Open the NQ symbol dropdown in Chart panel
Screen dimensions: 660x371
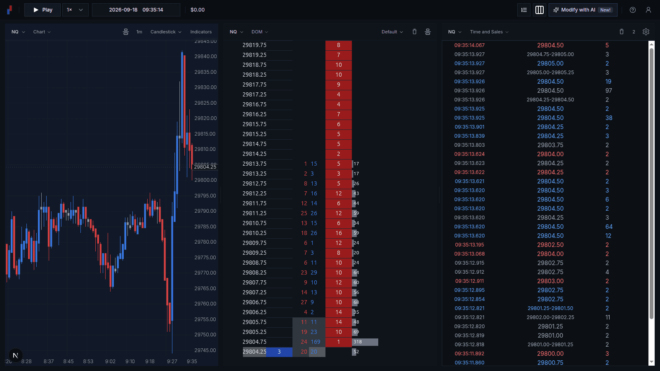[x=18, y=32]
